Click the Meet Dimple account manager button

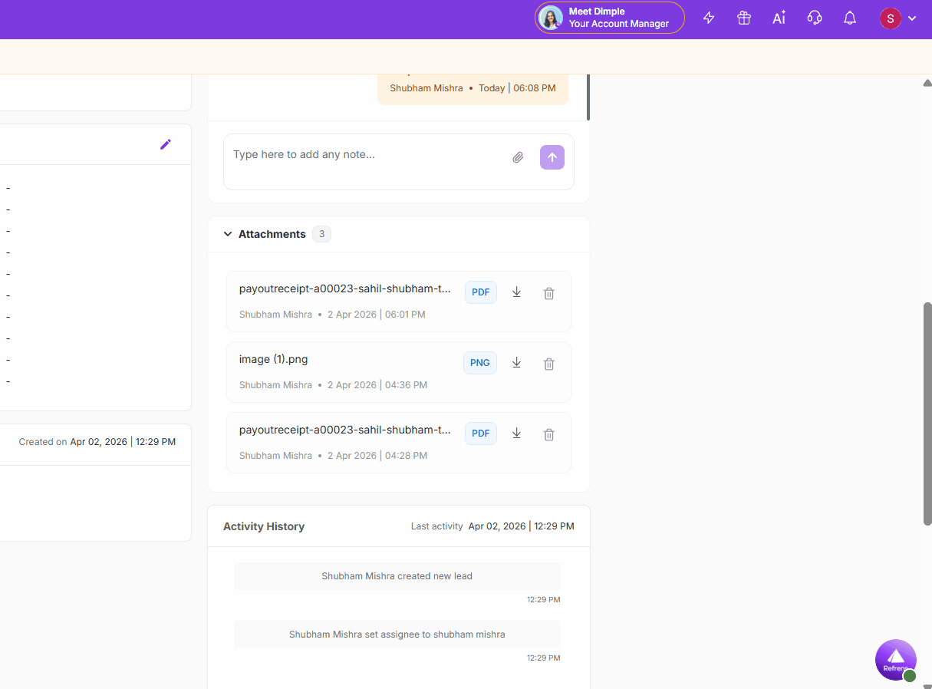pos(609,18)
